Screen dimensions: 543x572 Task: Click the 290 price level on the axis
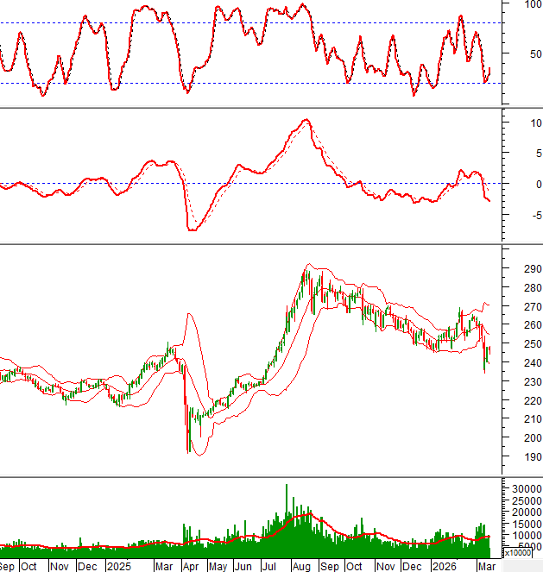511,269
